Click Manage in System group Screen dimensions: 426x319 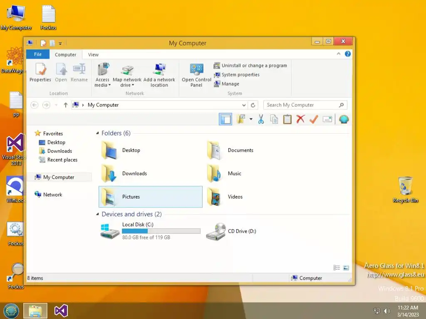[227, 84]
